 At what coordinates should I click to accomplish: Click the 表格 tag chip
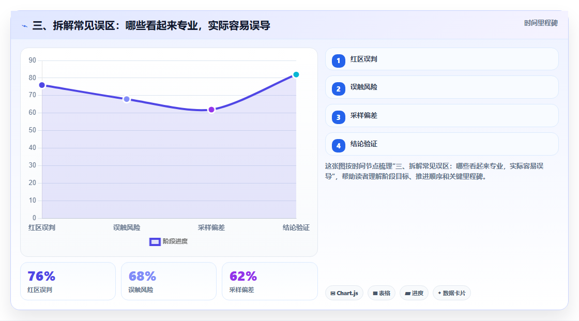382,293
